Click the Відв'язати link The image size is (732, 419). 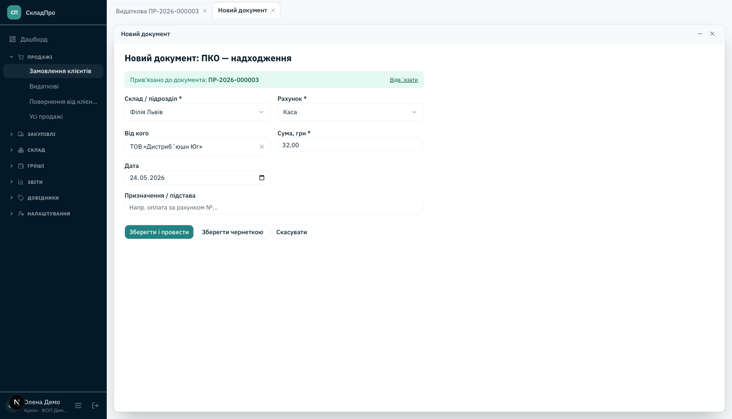coord(404,80)
